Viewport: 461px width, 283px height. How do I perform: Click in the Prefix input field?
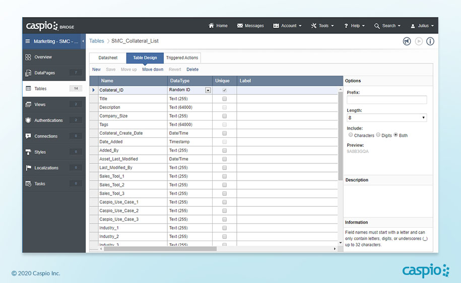click(x=386, y=100)
